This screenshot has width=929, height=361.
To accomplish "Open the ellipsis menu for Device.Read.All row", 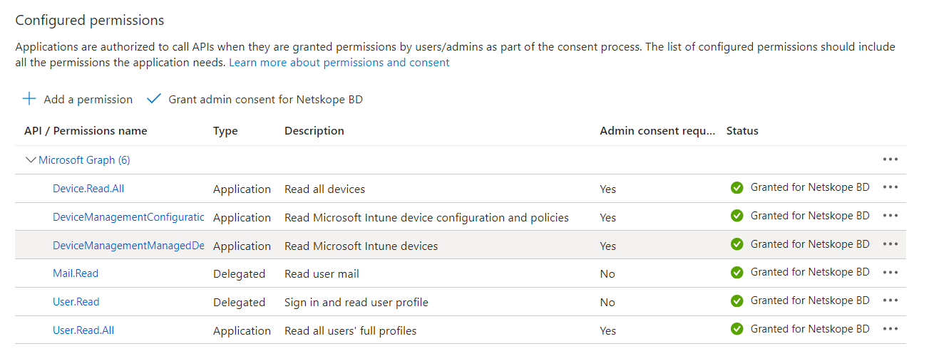I will click(x=890, y=187).
